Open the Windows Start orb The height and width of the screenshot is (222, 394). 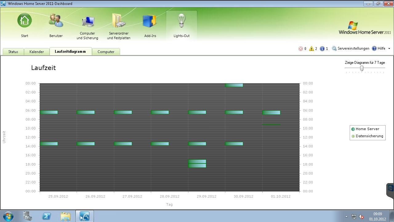click(8, 216)
